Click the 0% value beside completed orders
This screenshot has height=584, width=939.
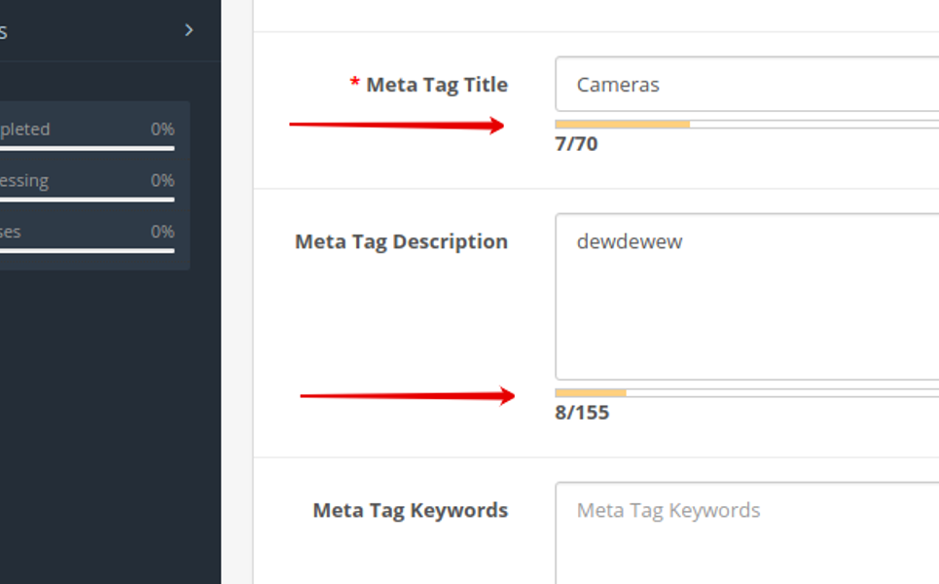[x=163, y=128]
